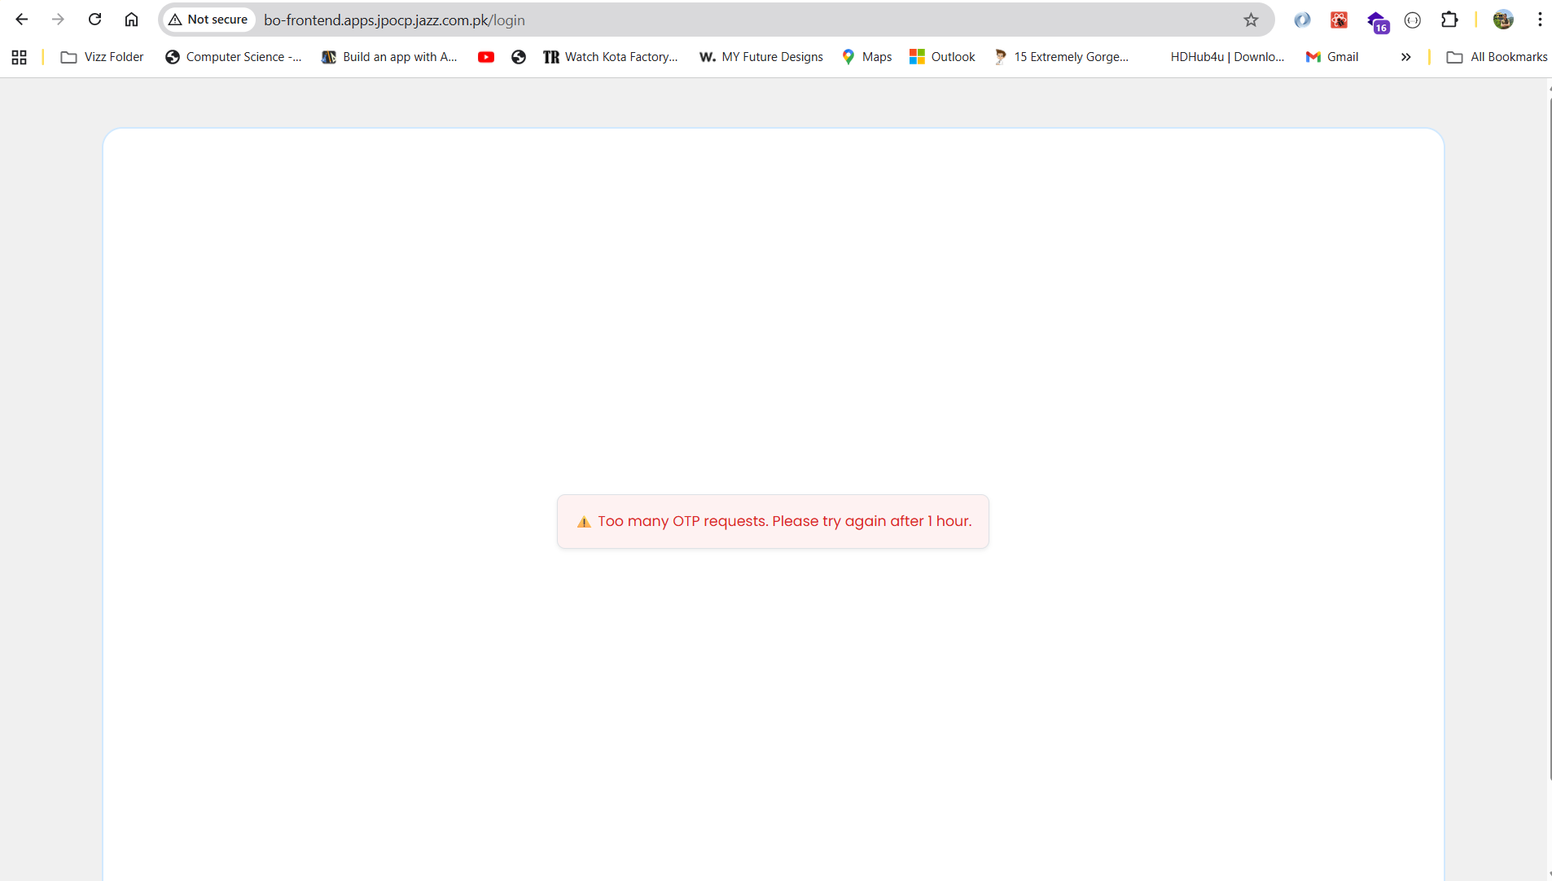The width and height of the screenshot is (1552, 881).
Task: Go to the browser home page
Action: (x=131, y=20)
